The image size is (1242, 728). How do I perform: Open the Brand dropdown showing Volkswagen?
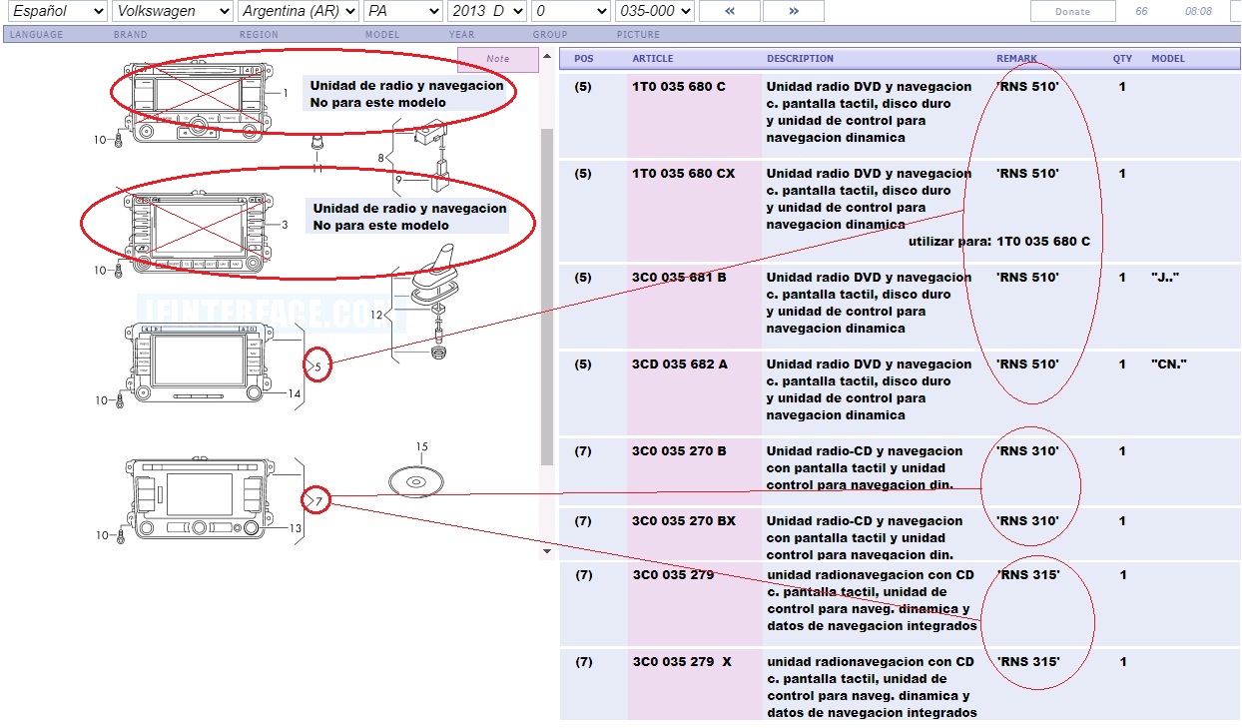pyautogui.click(x=174, y=11)
